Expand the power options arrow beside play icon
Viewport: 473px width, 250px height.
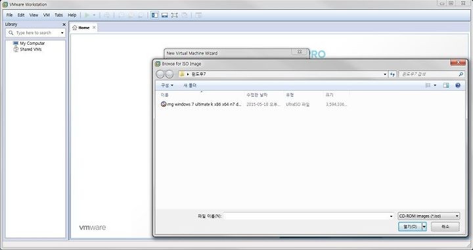click(x=94, y=15)
